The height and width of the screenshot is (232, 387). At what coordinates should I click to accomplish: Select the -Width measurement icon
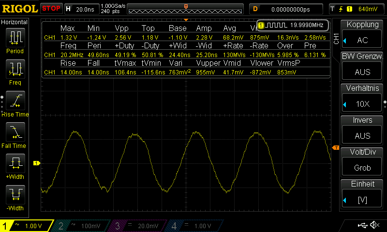[x=15, y=194]
